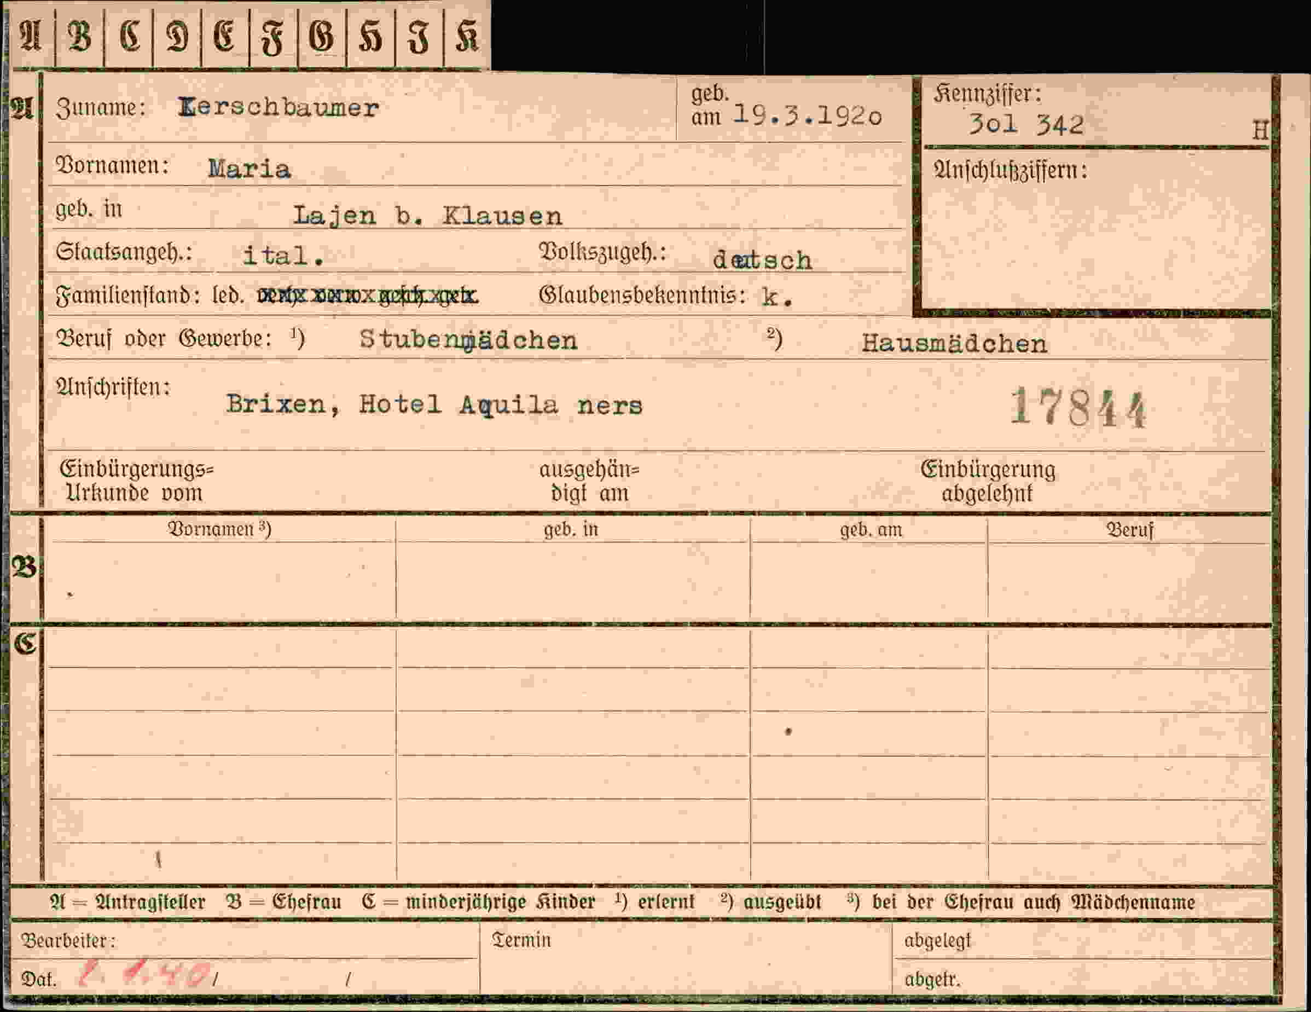Viewport: 1311px width, 1012px height.
Task: Click the 'Termin' label
Action: click(521, 939)
